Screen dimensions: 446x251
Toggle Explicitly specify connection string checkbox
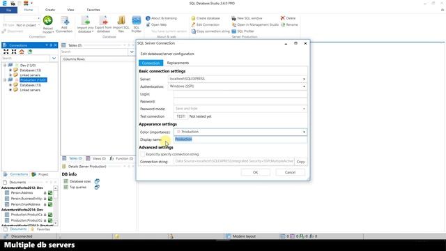tap(142, 154)
